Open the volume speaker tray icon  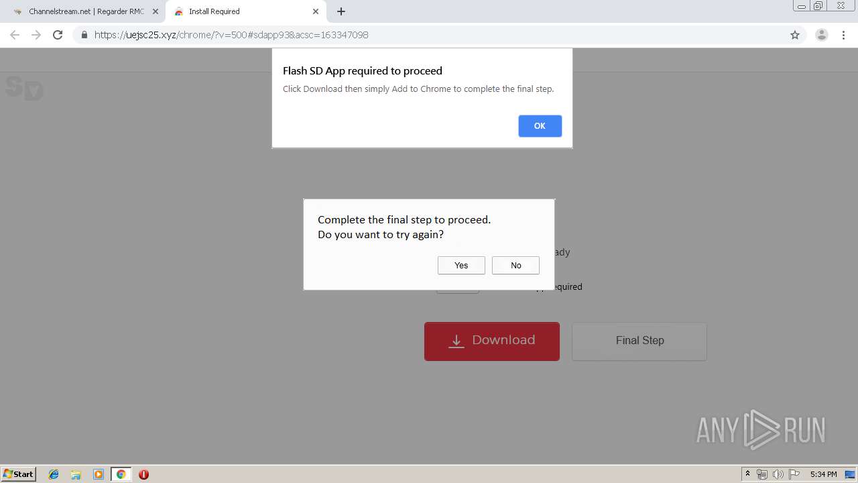point(778,474)
